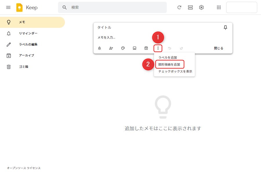Image resolution: width=261 pixels, height=174 pixels.
Task: Click the archive icon in note toolbar
Action: pyautogui.click(x=146, y=48)
